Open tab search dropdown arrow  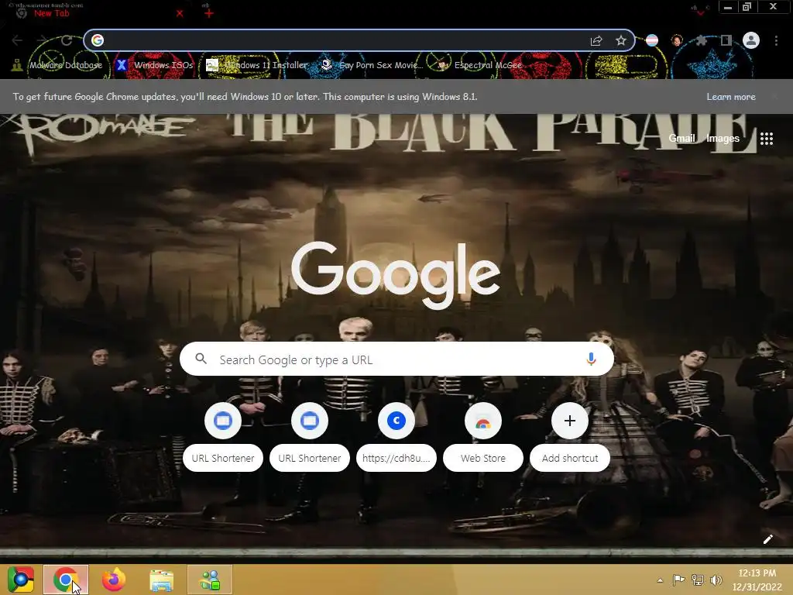700,12
